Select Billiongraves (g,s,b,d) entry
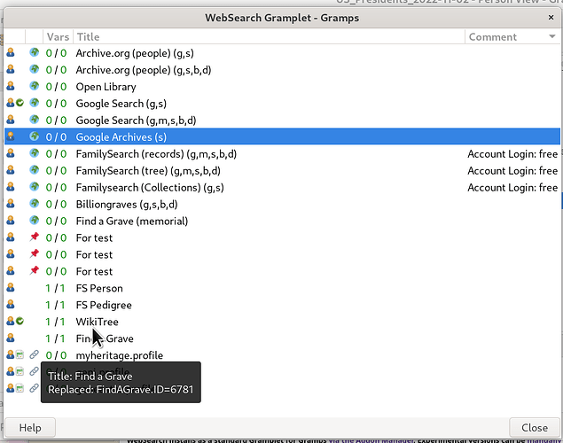The height and width of the screenshot is (443, 563). point(282,204)
